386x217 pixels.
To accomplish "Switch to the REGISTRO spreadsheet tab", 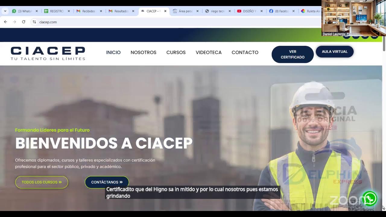I will (x=54, y=11).
